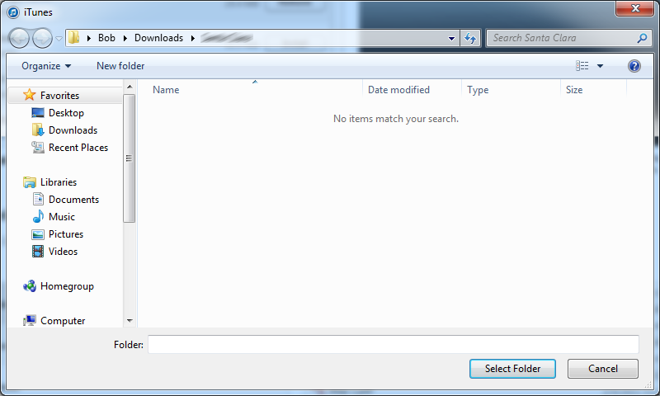Click the Folder name text field
Screen dimensions: 660x396
pyautogui.click(x=393, y=344)
